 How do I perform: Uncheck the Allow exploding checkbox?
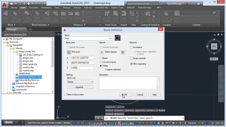131,64
